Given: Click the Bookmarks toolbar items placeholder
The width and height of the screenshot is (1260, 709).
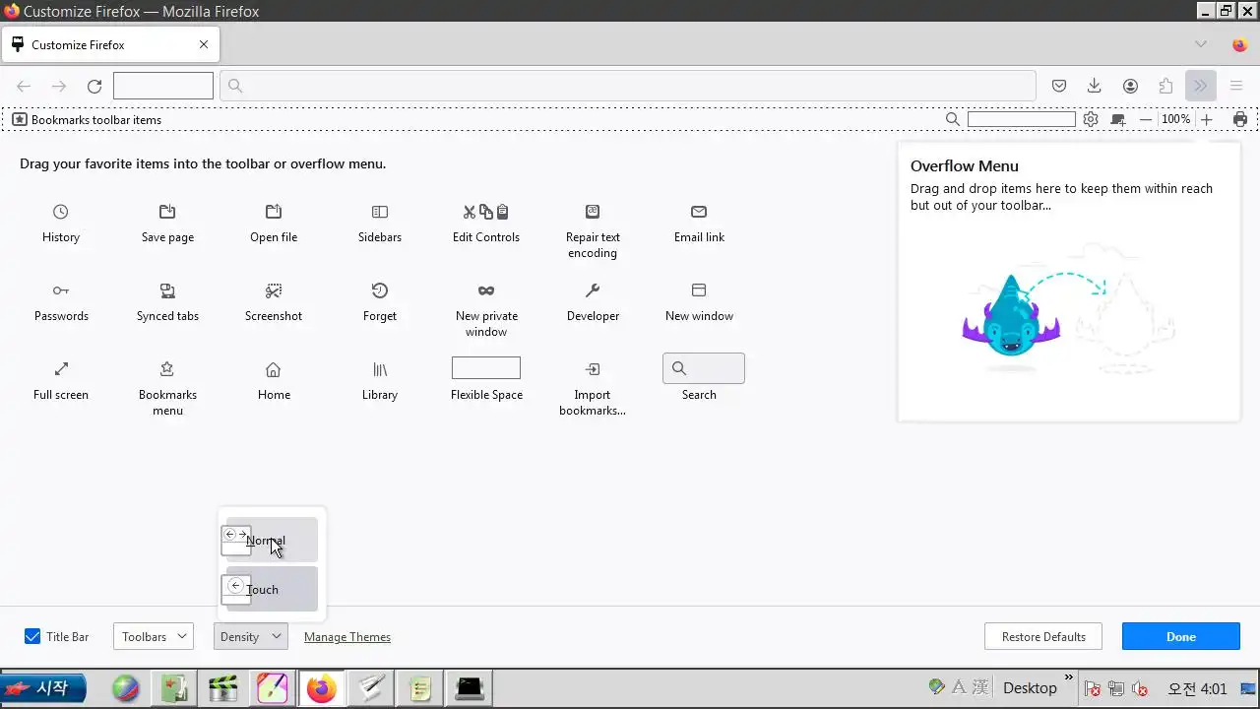Looking at the screenshot, I should pyautogui.click(x=87, y=119).
